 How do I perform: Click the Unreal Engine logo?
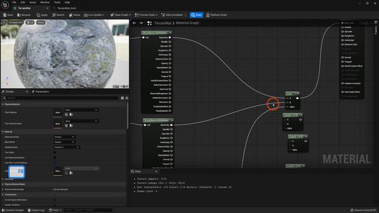coord(5,5)
